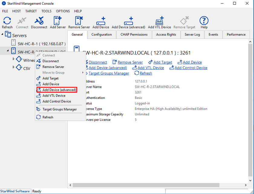Click the Servers group icon in sidebar
This screenshot has width=254, height=194.
click(x=8, y=34)
